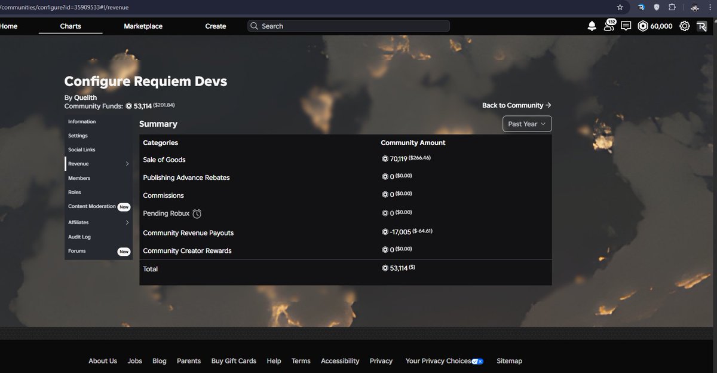This screenshot has height=373, width=717.
Task: Click the Pending Robux clock icon
Action: pos(197,213)
